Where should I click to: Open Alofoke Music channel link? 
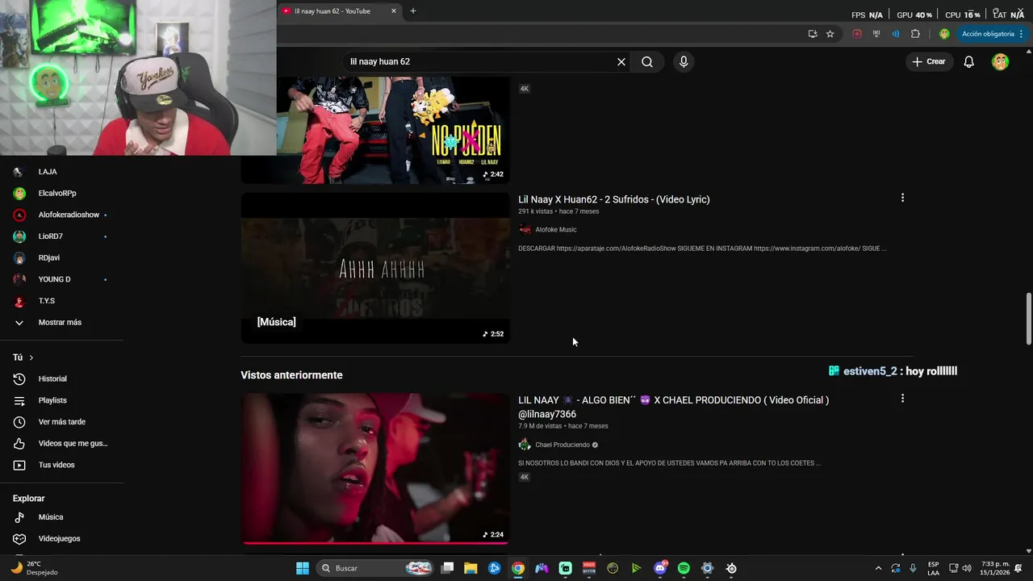point(556,230)
